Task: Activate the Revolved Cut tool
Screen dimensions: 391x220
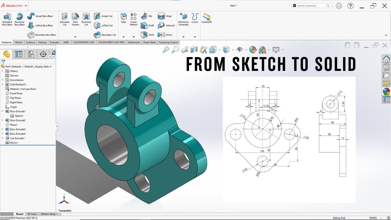Action: (x=86, y=19)
